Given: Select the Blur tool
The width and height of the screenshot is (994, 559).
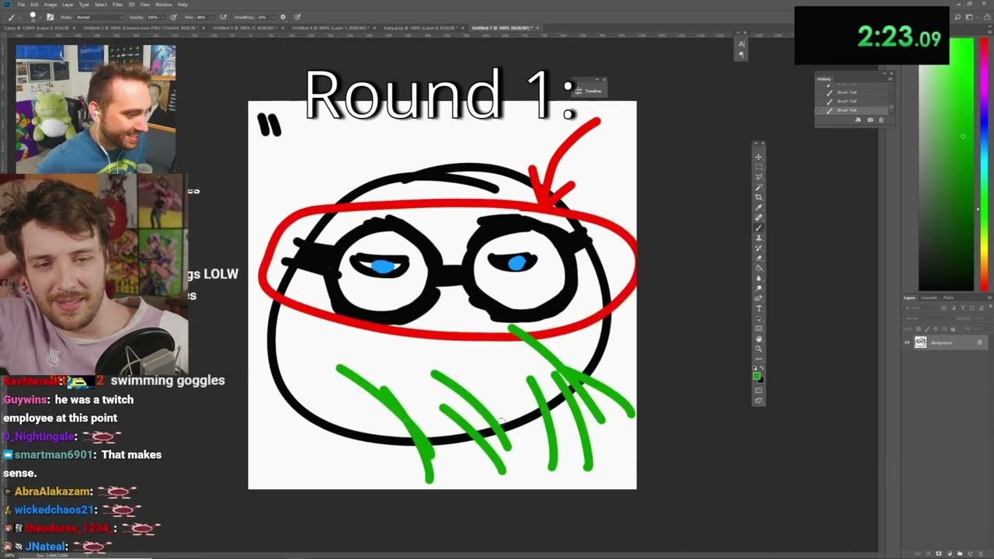Looking at the screenshot, I should (x=759, y=278).
